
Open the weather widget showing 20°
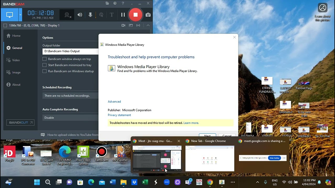tap(9, 182)
